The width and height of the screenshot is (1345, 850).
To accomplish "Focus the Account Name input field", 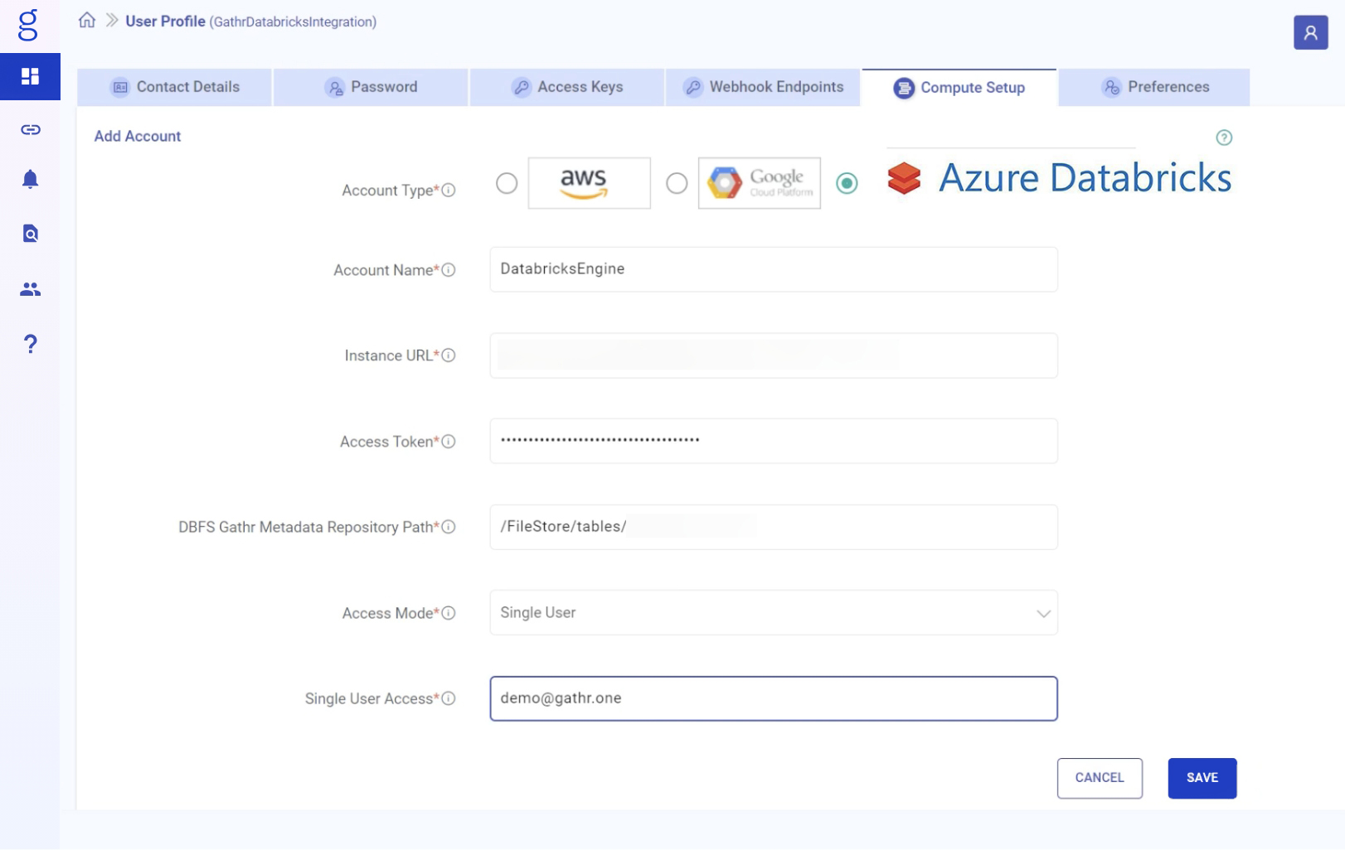I will 774,269.
